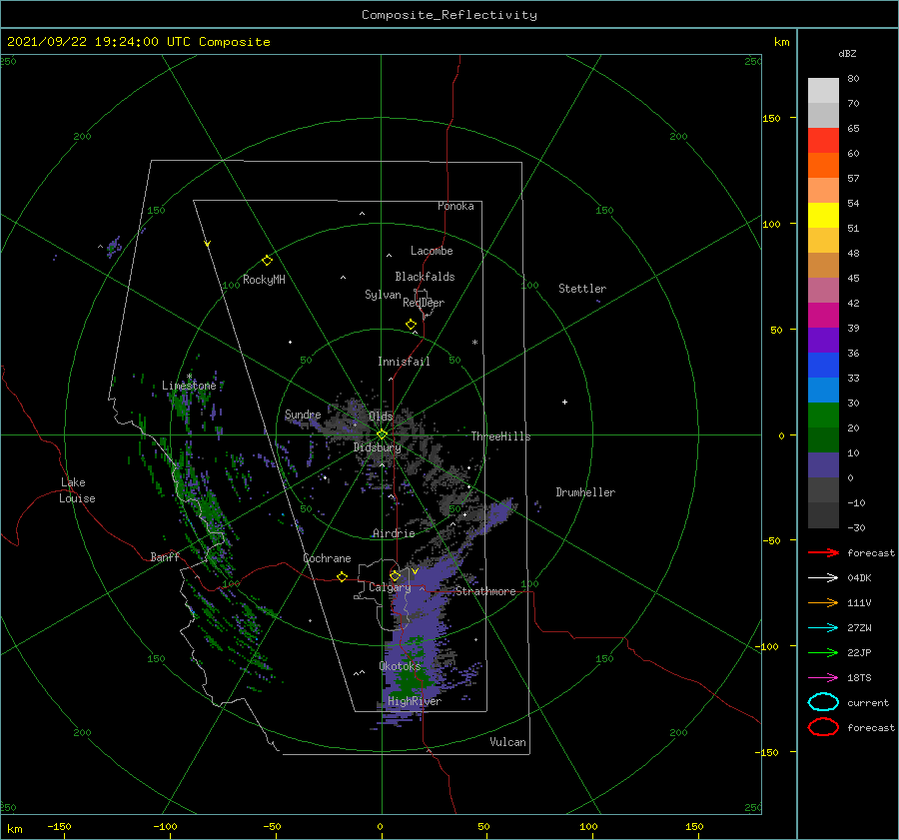Select the bright green 20–30 dBZ swatch
This screenshot has width=899, height=840.
[x=823, y=415]
